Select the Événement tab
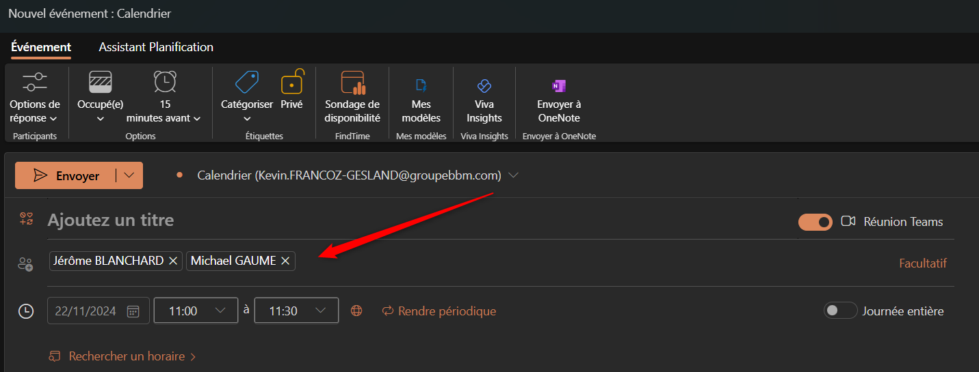 point(41,47)
